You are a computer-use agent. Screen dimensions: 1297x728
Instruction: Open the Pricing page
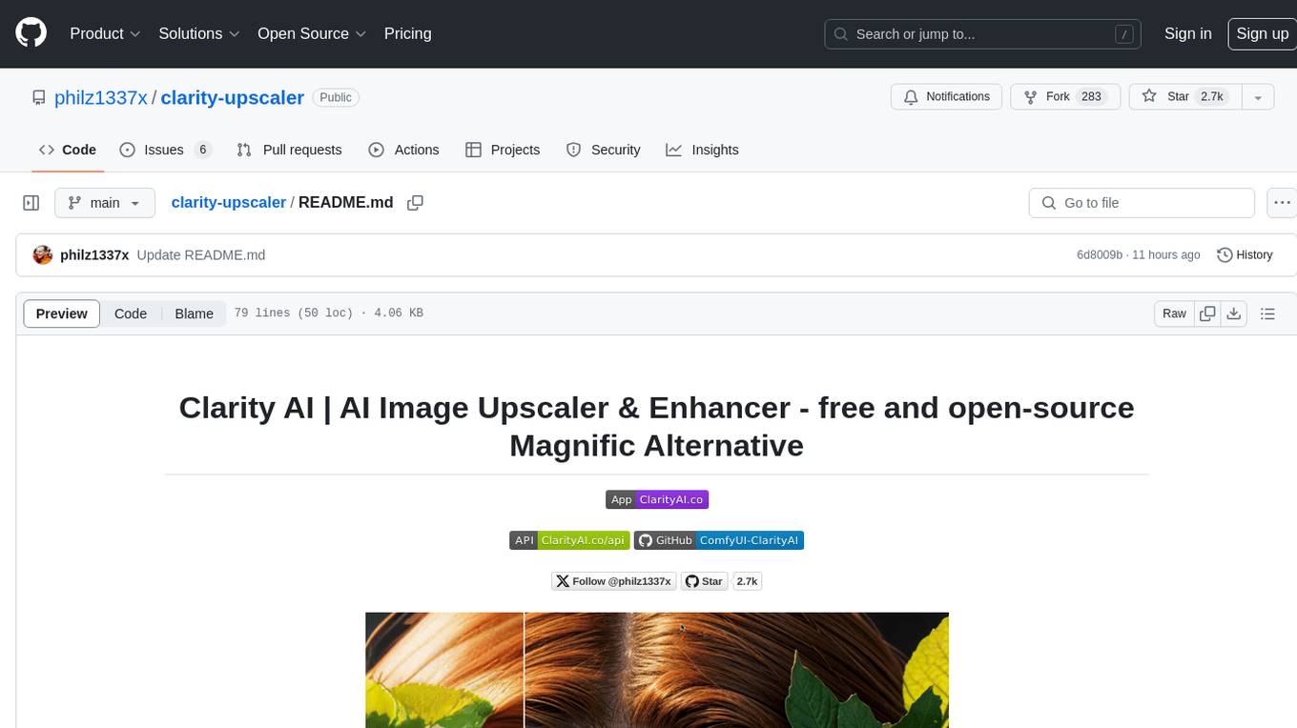point(407,33)
